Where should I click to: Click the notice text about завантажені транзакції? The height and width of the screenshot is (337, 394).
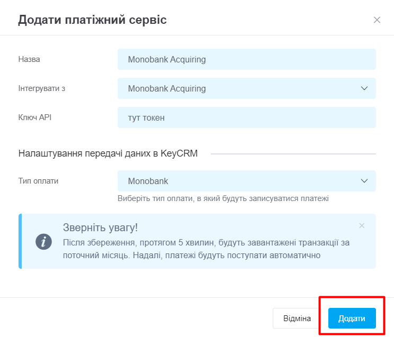click(x=206, y=249)
